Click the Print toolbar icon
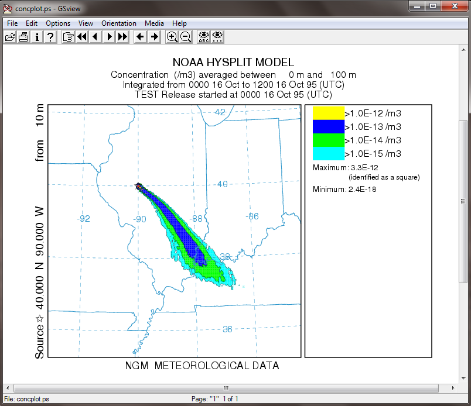This screenshot has height=406, width=471. tap(23, 37)
